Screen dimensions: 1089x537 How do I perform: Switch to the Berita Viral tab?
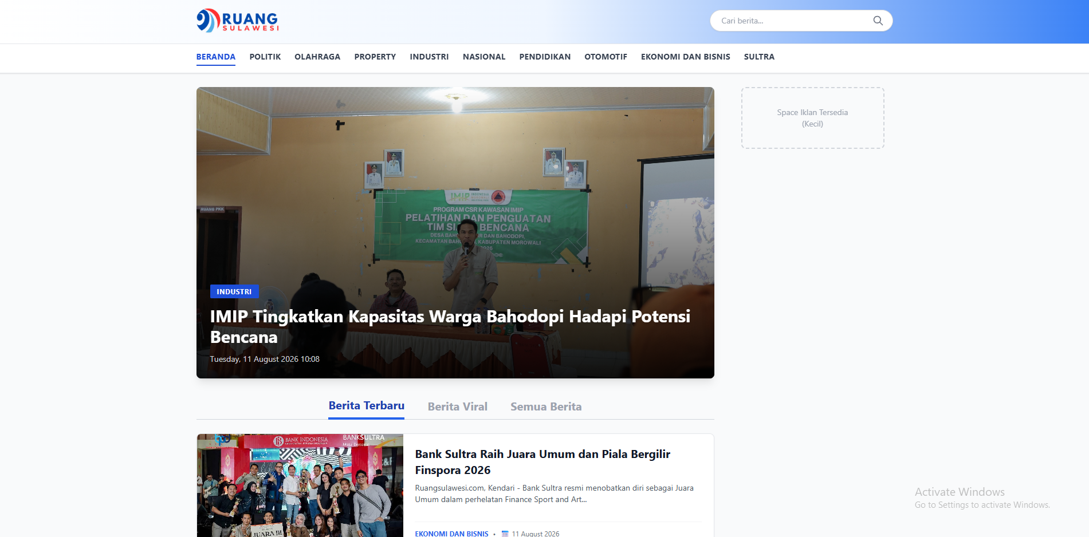pos(458,406)
